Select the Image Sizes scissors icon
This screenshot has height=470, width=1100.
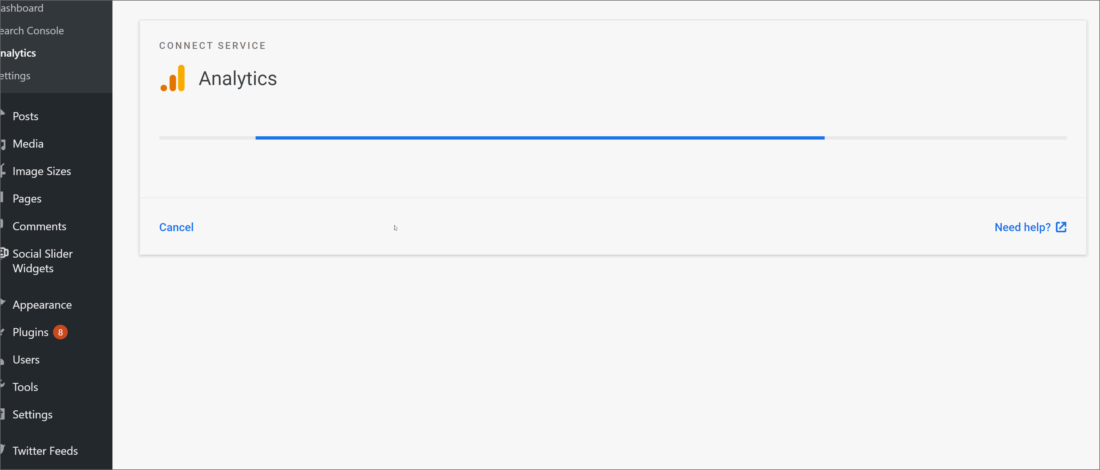coord(3,171)
